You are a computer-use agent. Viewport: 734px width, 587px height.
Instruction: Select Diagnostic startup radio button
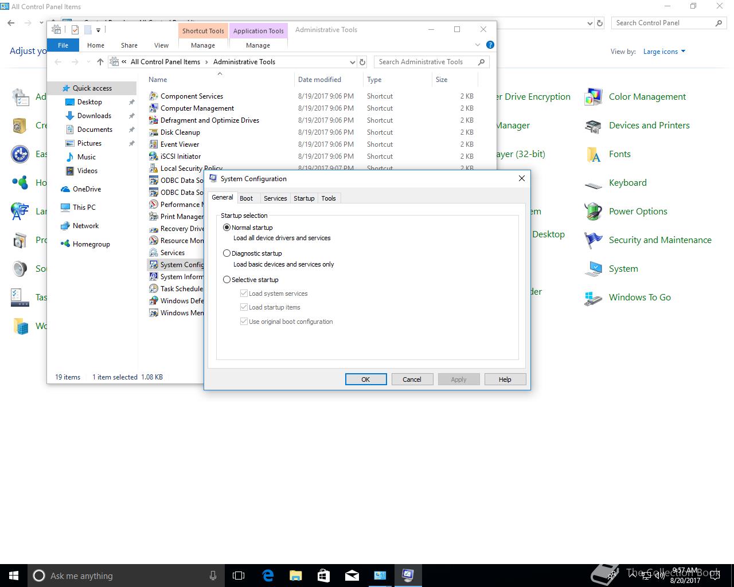point(227,253)
